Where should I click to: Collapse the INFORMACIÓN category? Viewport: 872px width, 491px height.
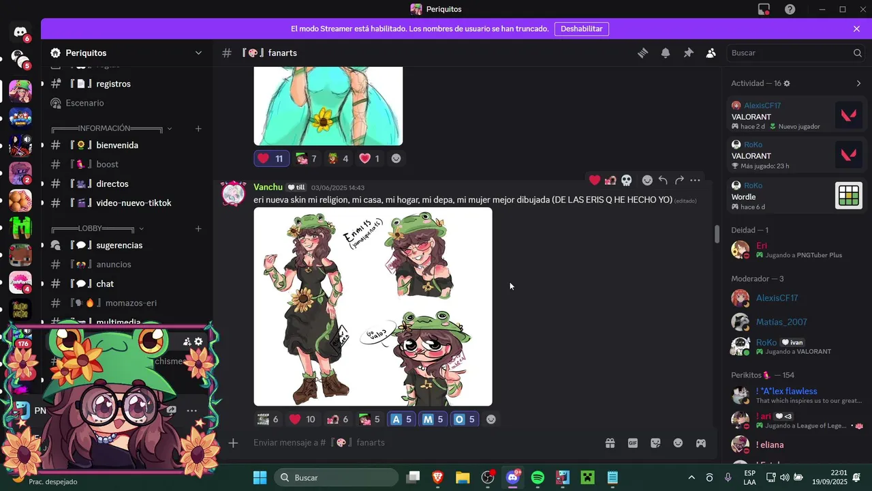[x=170, y=128]
